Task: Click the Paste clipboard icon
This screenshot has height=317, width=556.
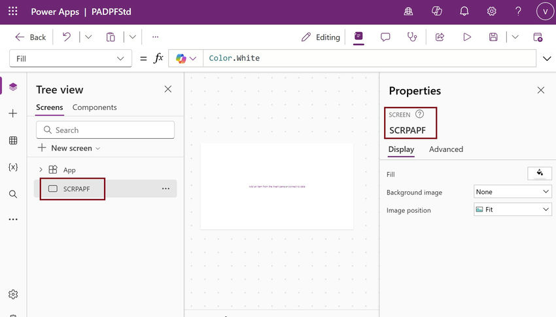Action: click(x=111, y=37)
